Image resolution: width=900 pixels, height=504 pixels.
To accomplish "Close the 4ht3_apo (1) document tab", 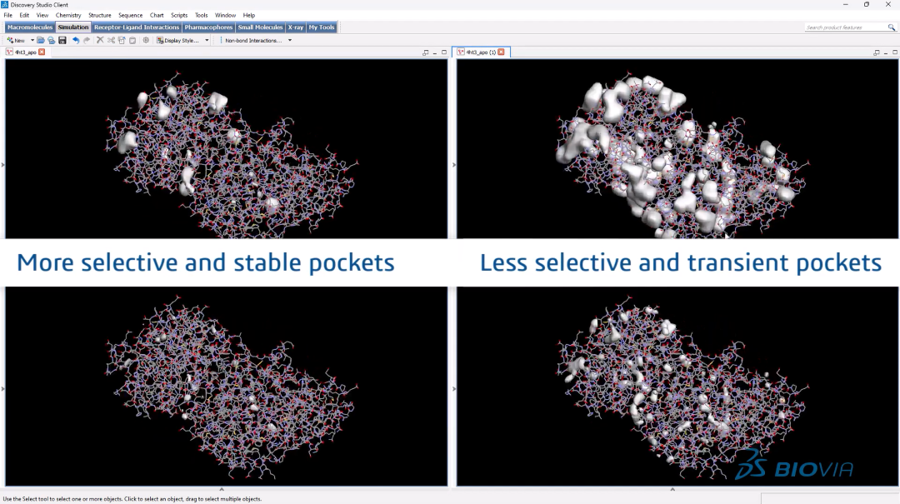I will 502,52.
